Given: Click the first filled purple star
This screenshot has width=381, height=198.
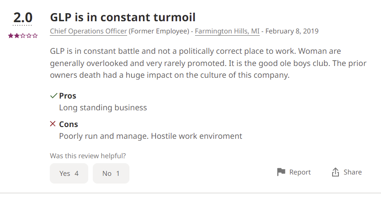Looking at the screenshot, I should (x=10, y=36).
